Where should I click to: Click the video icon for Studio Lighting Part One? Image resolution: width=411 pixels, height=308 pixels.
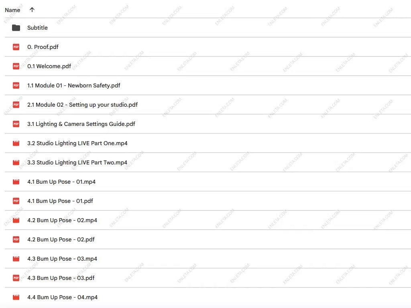click(x=16, y=143)
